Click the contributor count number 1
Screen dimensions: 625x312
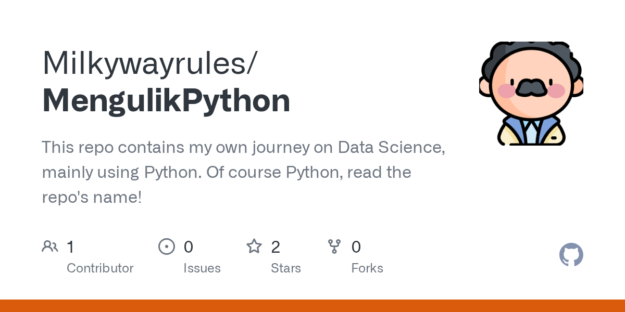click(71, 246)
